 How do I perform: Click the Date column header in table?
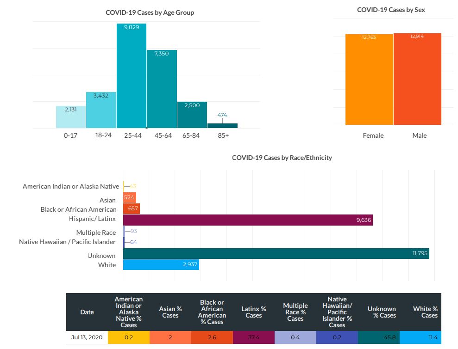[x=87, y=312]
